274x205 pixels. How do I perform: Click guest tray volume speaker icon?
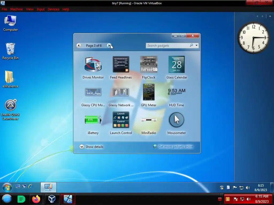248,188
